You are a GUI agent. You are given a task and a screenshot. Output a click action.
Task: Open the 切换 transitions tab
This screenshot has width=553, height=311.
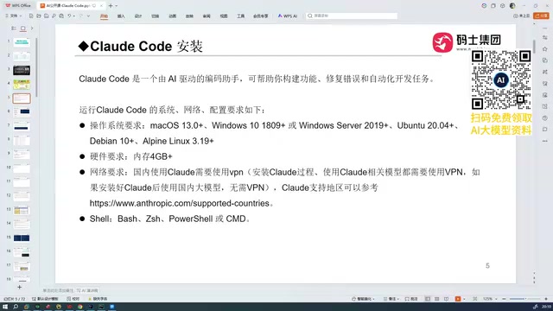tap(156, 16)
